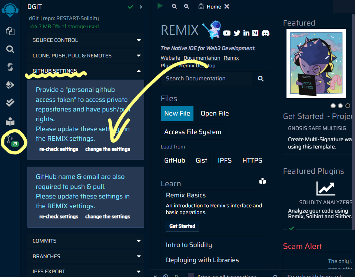Click the zoom out magnifier icon
Image resolution: width=355 pixels, height=277 pixels.
click(174, 6)
